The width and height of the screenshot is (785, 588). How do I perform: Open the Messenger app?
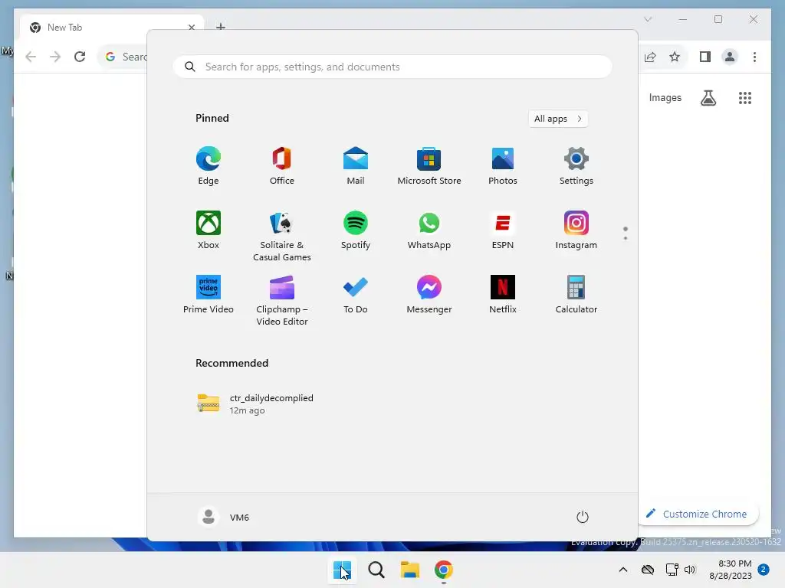(x=429, y=295)
